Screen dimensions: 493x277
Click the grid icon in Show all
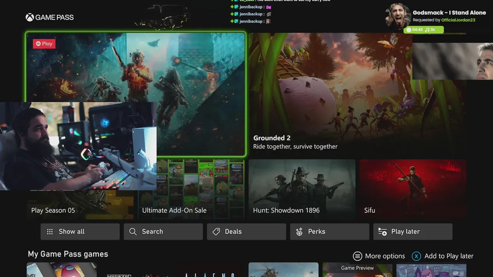click(50, 232)
